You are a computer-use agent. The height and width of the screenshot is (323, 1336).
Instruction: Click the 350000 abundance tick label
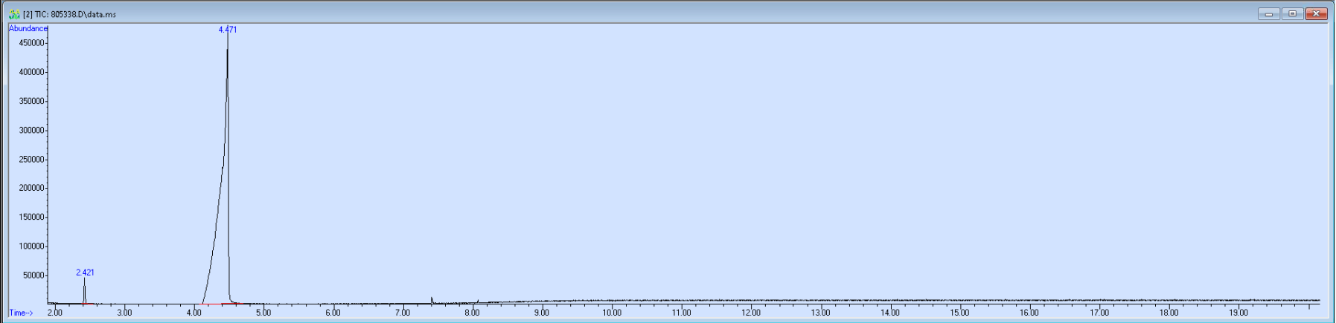coord(32,101)
